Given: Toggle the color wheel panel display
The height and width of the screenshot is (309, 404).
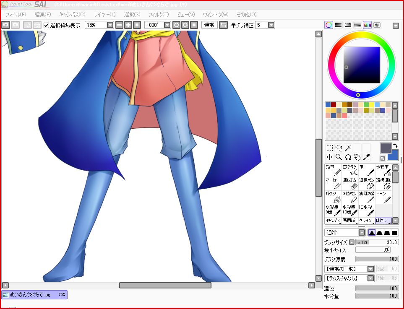Looking at the screenshot, I should 328,25.
